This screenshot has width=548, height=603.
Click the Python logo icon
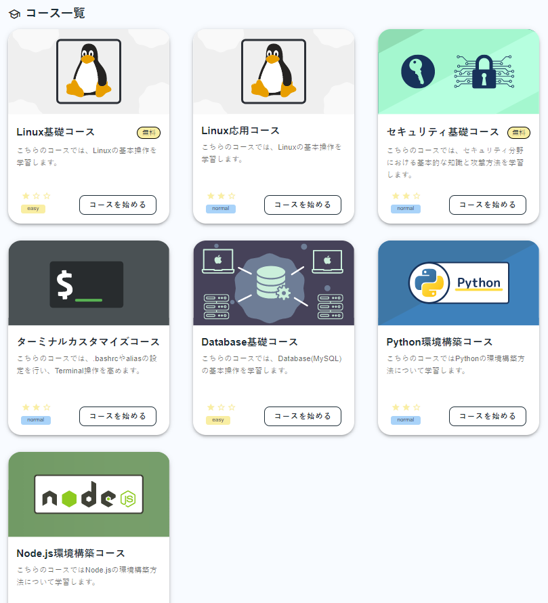[x=429, y=283]
